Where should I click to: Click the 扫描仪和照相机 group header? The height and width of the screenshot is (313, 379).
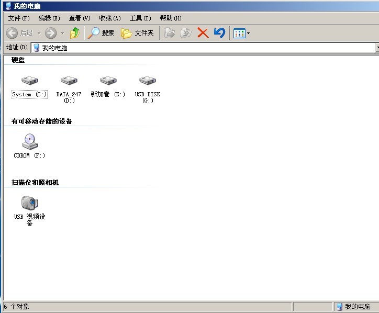pyautogui.click(x=35, y=182)
